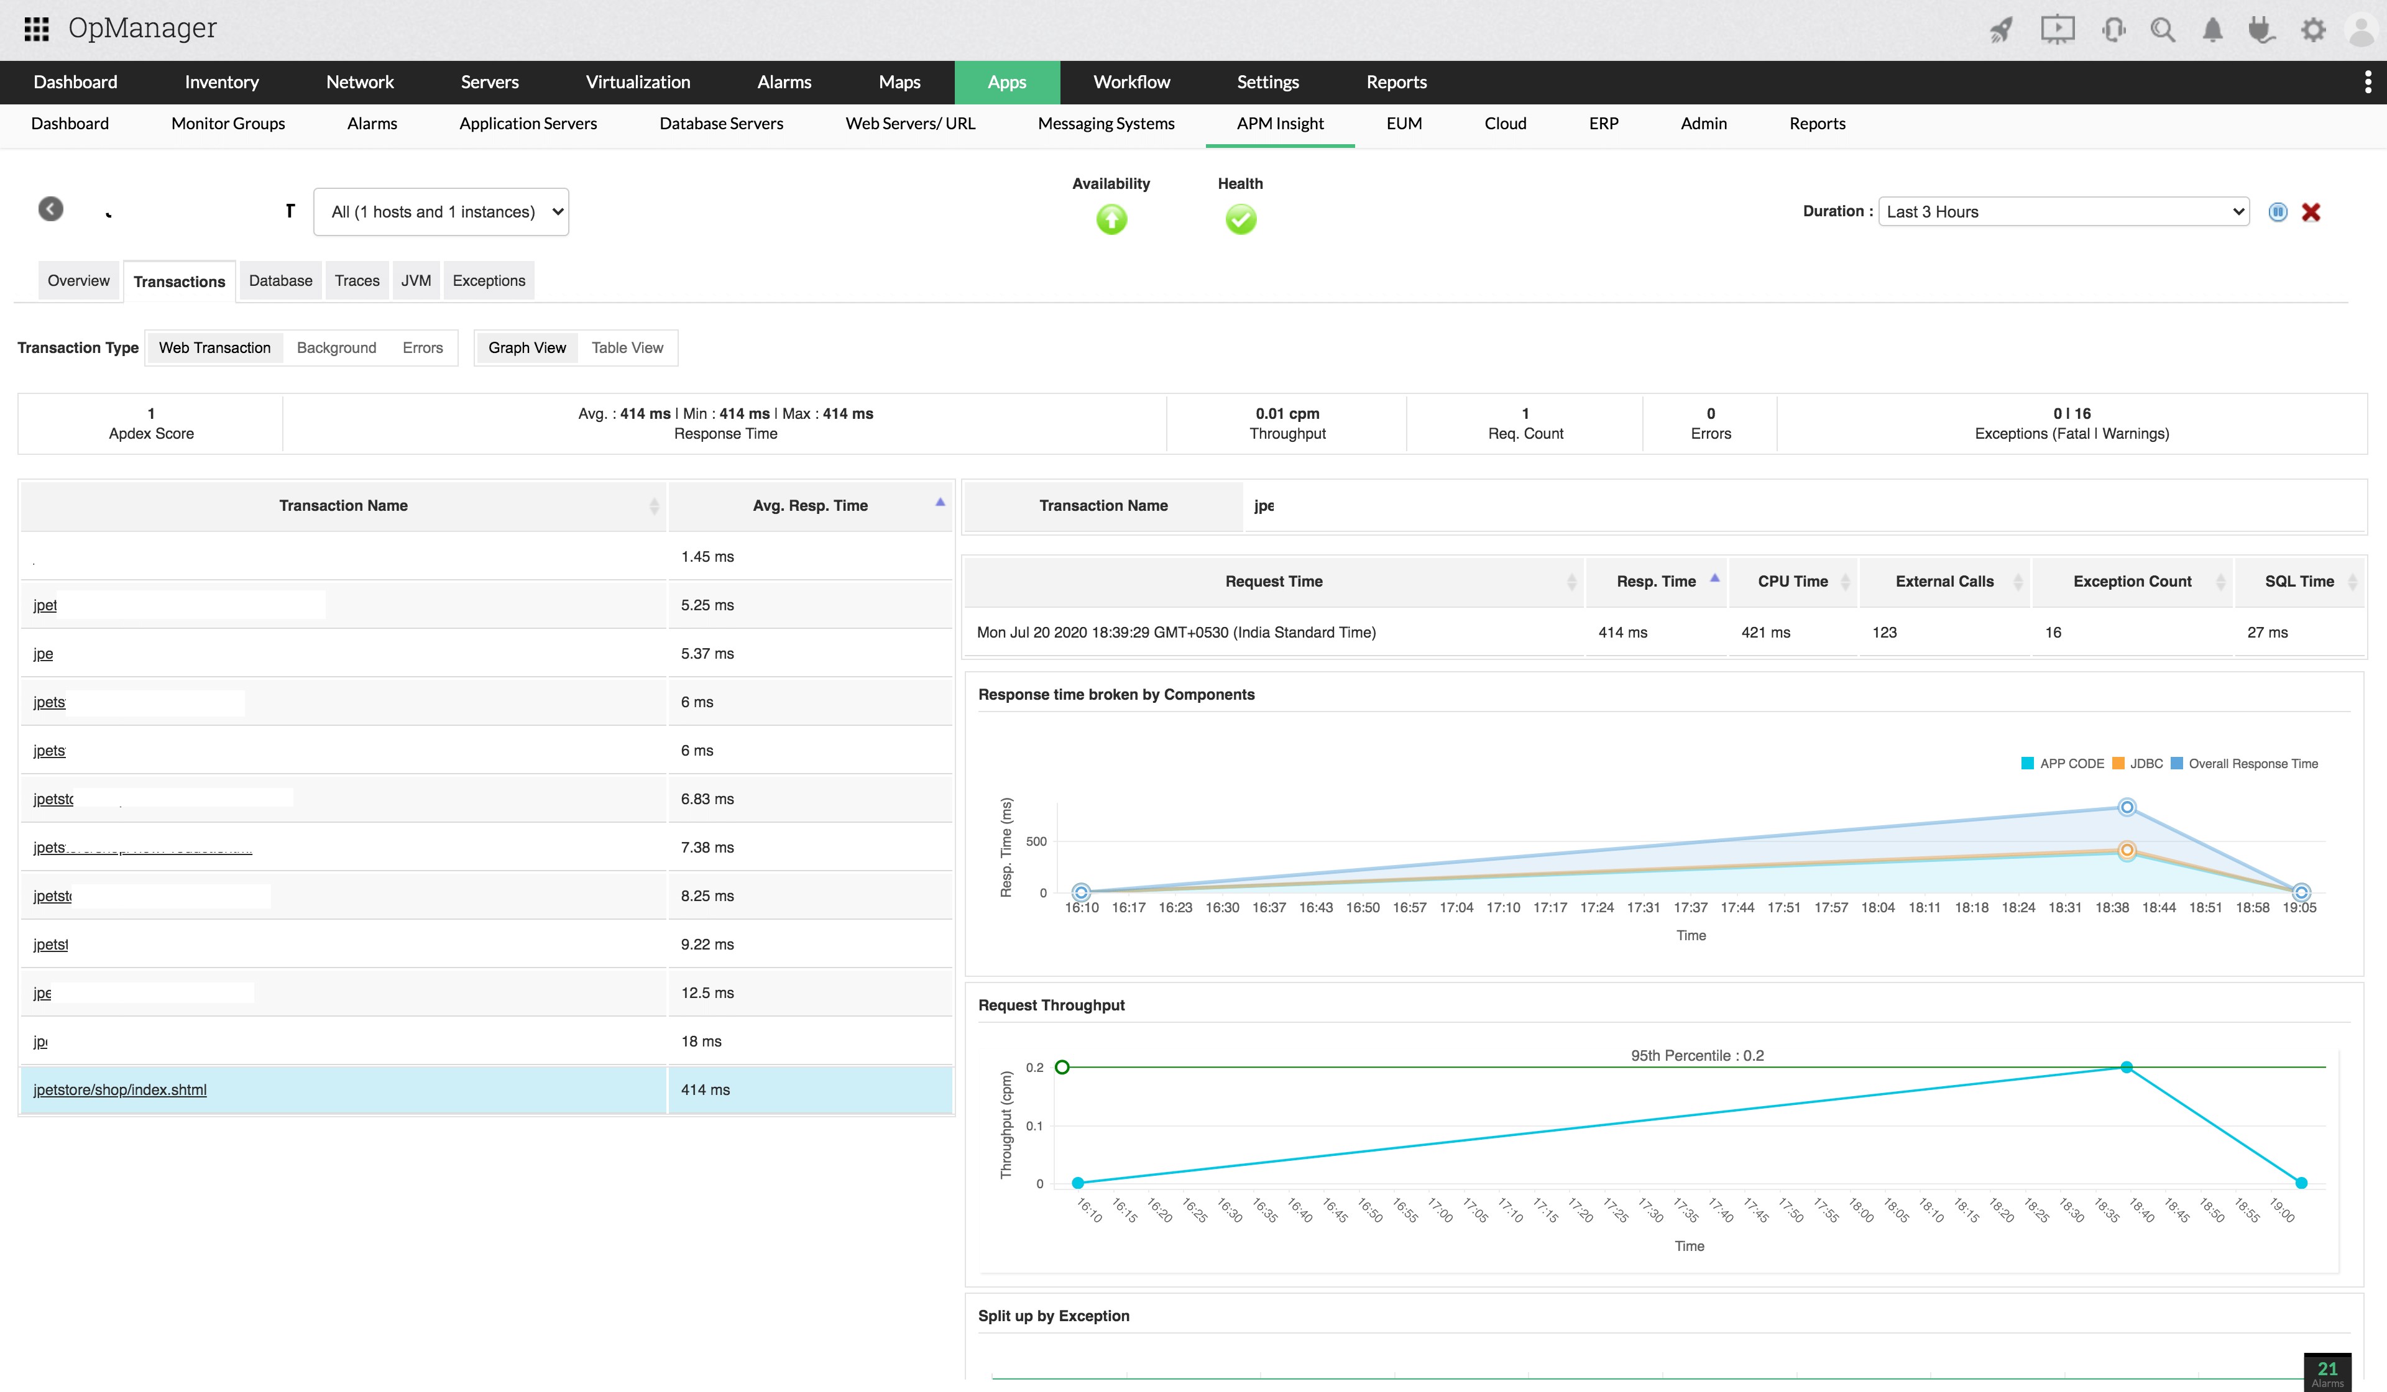
Task: Click the rocket icon in header
Action: pos(2000,30)
